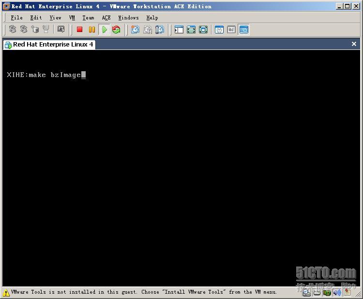
Task: Enter full screen mode
Action: 191,30
